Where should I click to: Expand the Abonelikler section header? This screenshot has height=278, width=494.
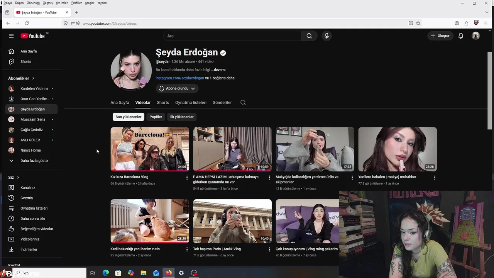(x=22, y=78)
